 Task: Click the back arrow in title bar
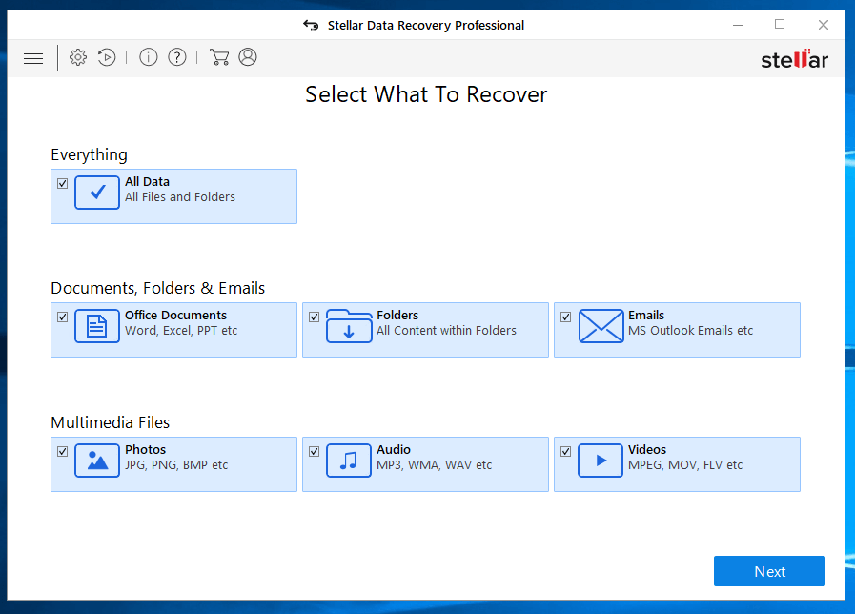click(311, 25)
